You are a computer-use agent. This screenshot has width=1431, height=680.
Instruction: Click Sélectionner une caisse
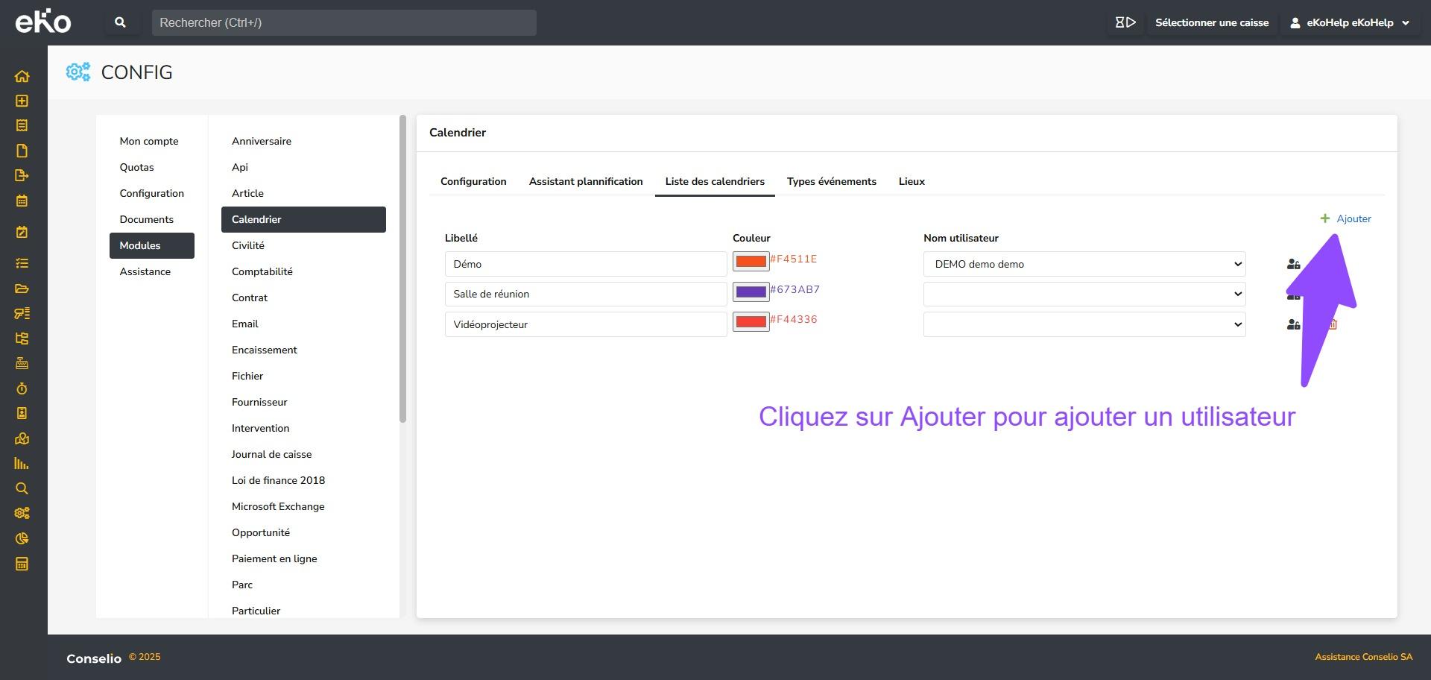coord(1211,22)
